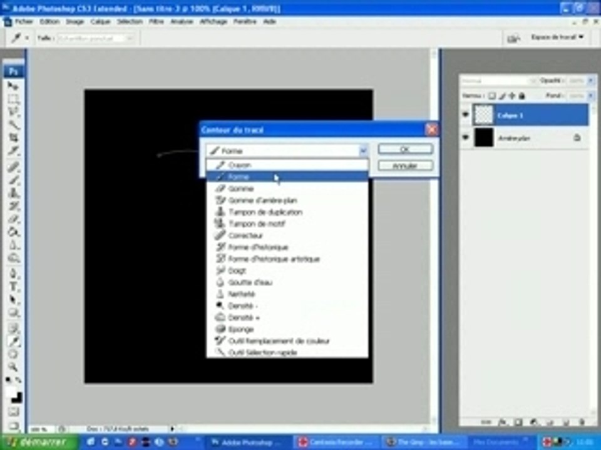Select the Hand tool
This screenshot has height=450, width=601.
(13, 354)
